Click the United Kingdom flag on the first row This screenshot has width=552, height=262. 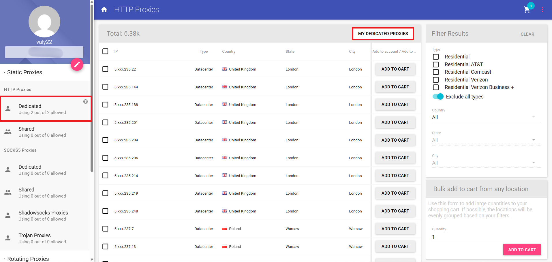225,69
